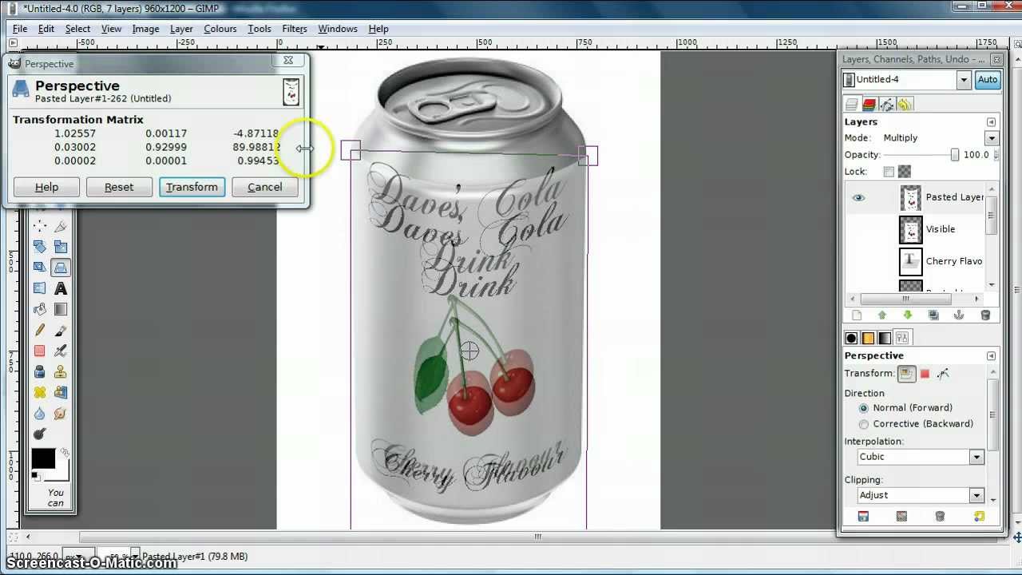Select the Heal tool
Screen dimensions: 1022x575
(39, 392)
